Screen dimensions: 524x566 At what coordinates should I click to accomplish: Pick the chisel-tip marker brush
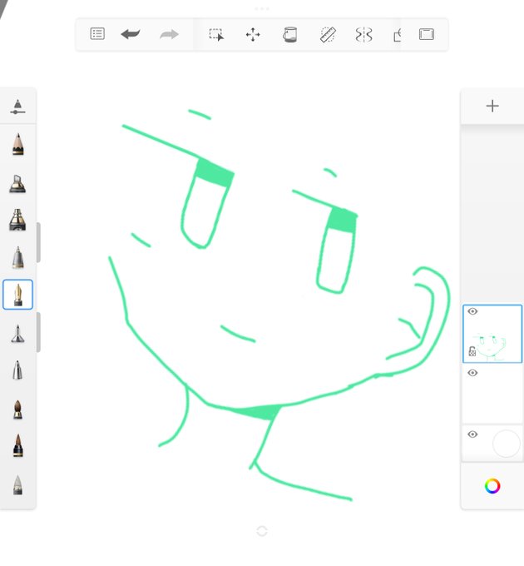click(x=17, y=184)
